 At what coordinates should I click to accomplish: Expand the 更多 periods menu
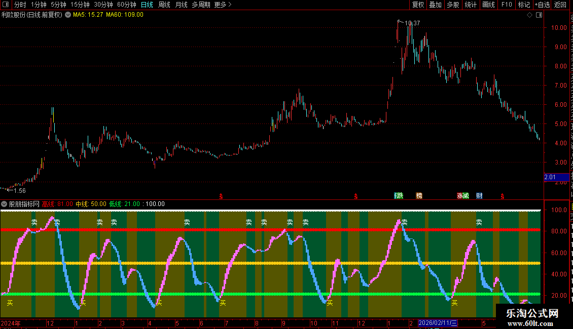[x=223, y=5]
